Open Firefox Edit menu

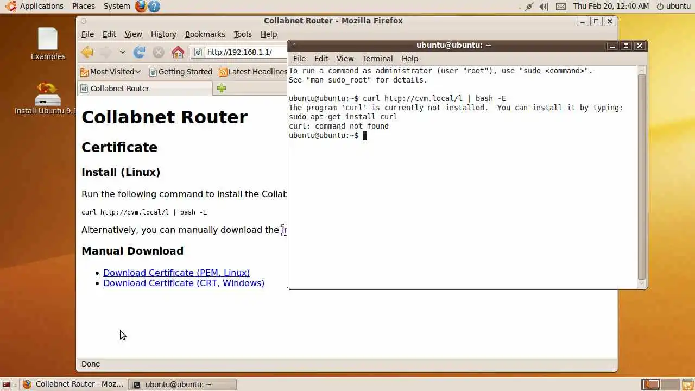coord(109,34)
